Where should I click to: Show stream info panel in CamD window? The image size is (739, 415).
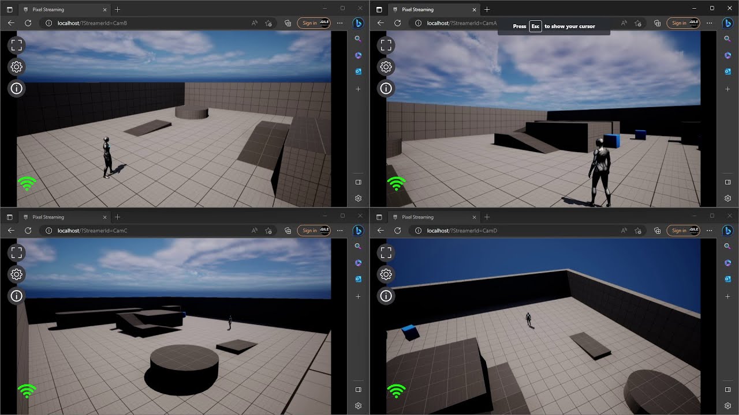tap(386, 296)
